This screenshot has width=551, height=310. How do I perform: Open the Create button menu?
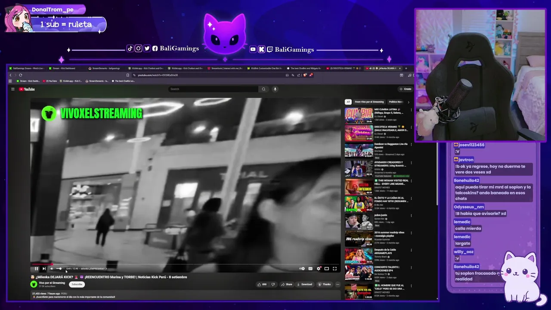click(x=405, y=89)
